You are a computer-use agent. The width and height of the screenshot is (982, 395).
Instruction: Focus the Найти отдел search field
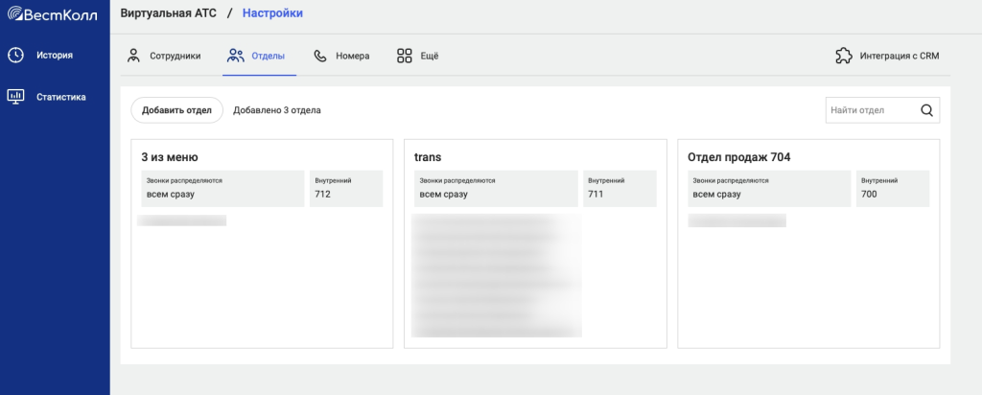point(869,110)
